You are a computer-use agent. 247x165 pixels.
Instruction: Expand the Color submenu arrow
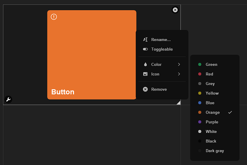click(179, 65)
